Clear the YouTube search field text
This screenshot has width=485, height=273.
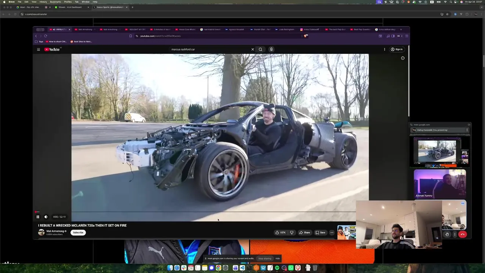coord(253,49)
